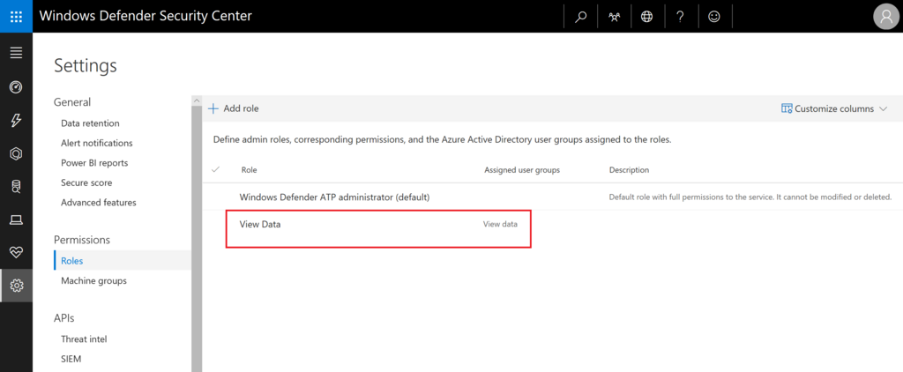This screenshot has width=903, height=372.
Task: Open help via question mark icon
Action: point(680,17)
